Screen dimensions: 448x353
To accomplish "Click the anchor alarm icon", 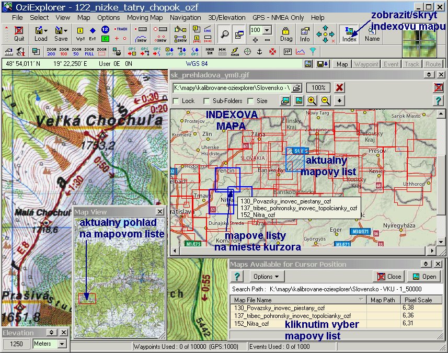I will [x=260, y=51].
